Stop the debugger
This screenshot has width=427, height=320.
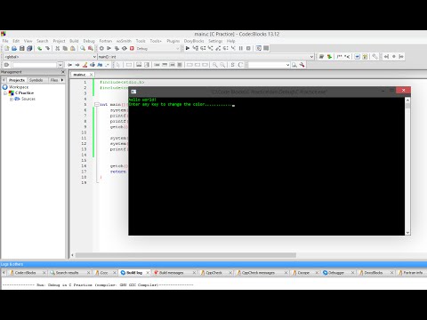coord(248,48)
